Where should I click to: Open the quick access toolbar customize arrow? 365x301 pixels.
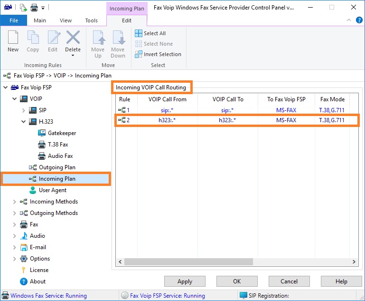click(x=43, y=8)
